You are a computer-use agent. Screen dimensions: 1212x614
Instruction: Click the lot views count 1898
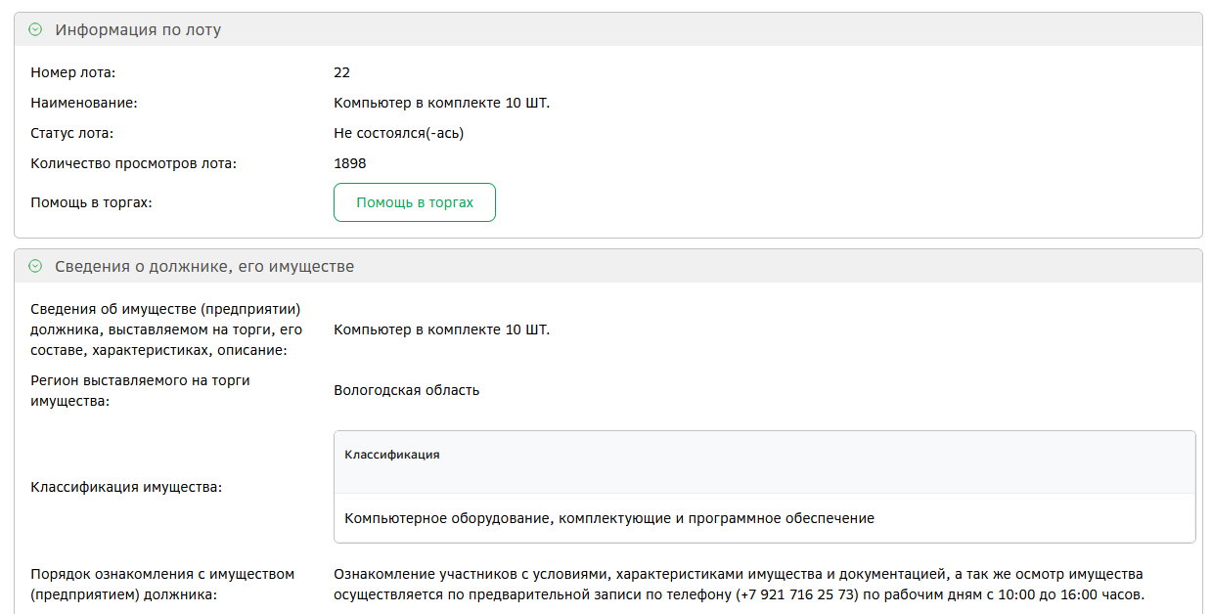click(x=349, y=163)
